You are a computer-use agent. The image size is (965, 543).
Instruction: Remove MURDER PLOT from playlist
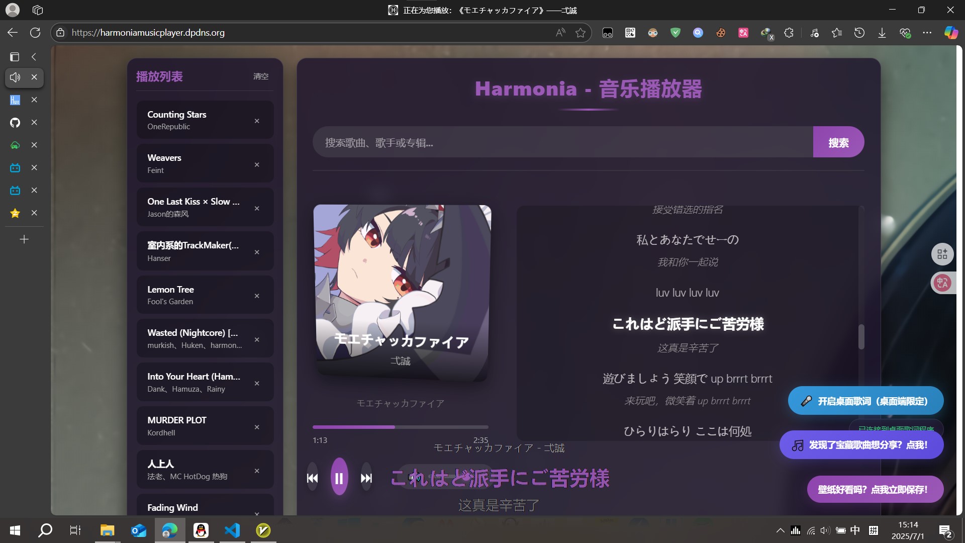tap(257, 427)
